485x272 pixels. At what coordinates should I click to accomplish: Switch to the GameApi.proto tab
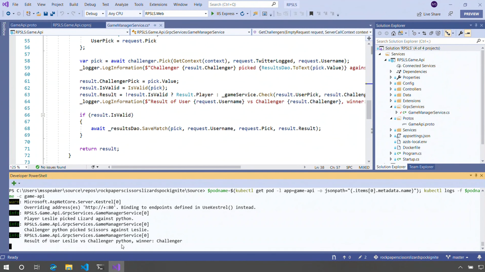24,25
